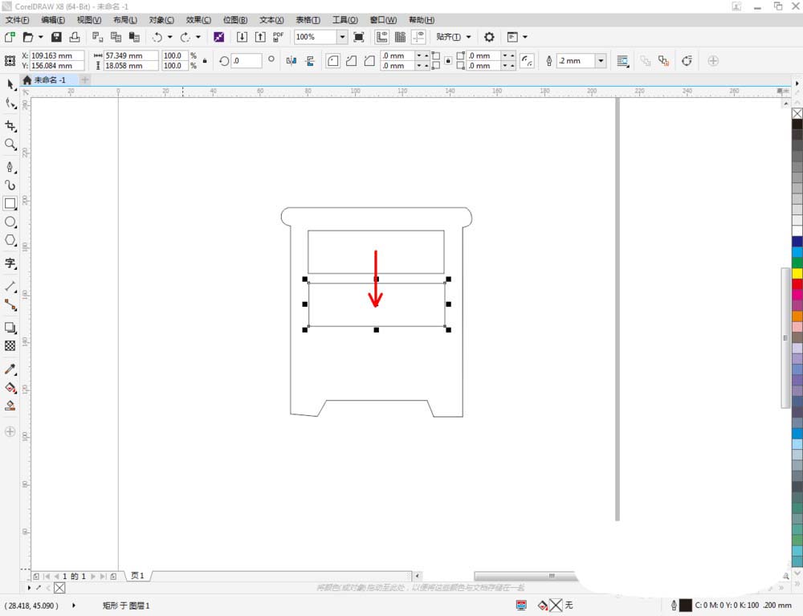
Task: Pick the red swatch in the palette
Action: pyautogui.click(x=797, y=284)
